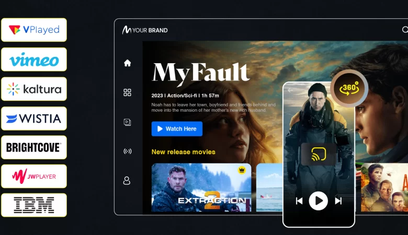
Task: Click the search icon at top right
Action: click(405, 30)
